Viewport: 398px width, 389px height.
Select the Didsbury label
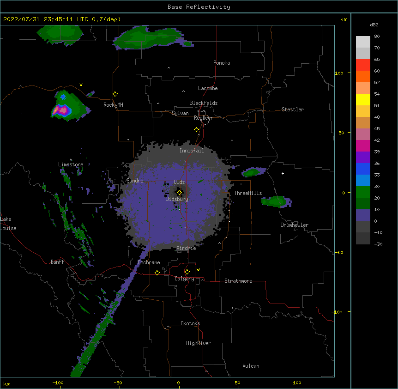(x=177, y=199)
